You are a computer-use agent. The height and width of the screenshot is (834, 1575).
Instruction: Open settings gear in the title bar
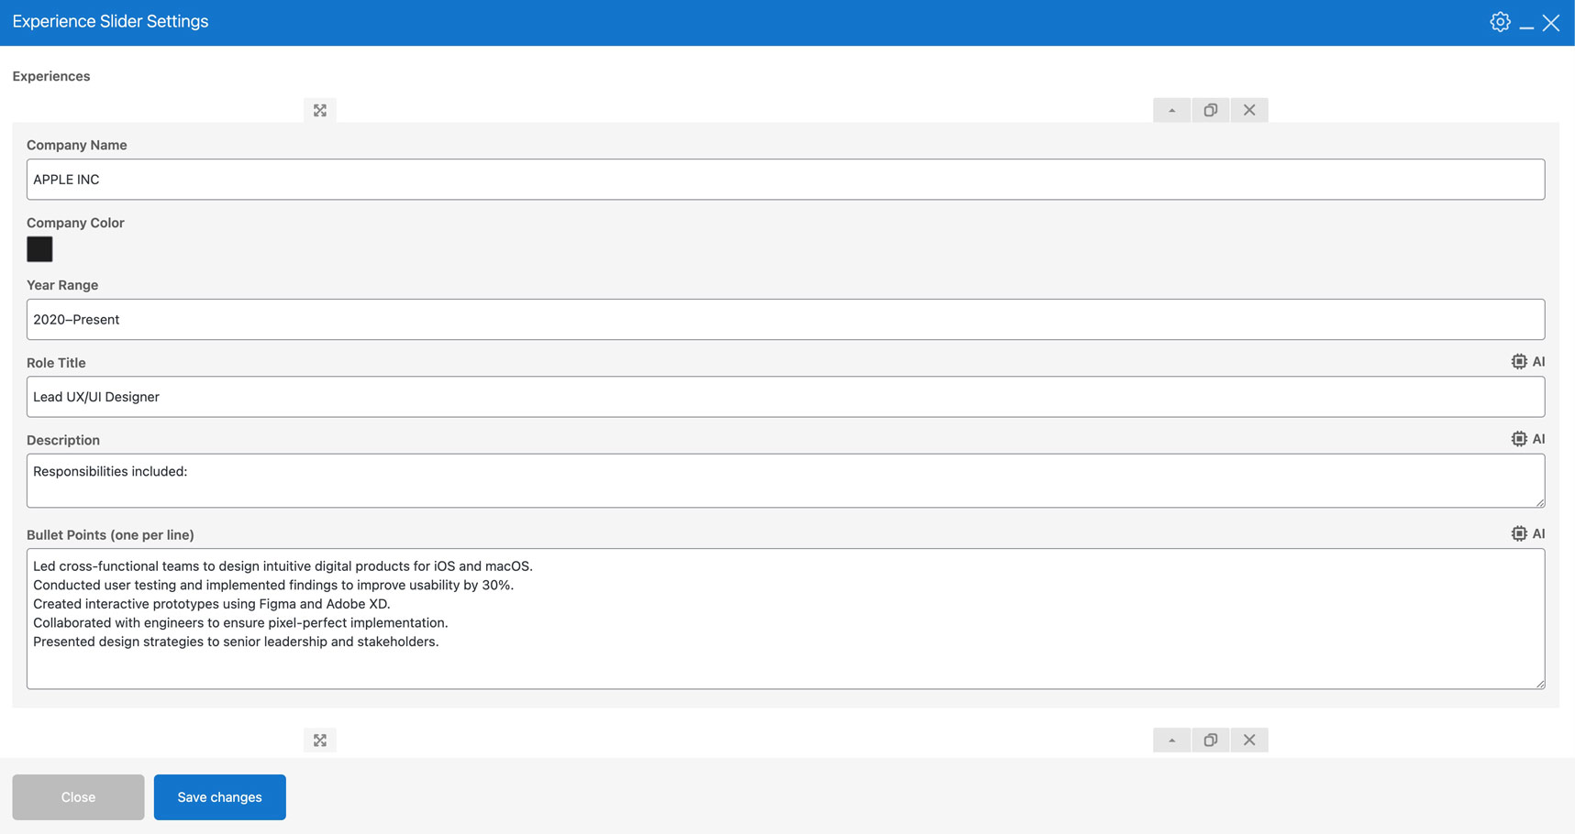tap(1500, 22)
